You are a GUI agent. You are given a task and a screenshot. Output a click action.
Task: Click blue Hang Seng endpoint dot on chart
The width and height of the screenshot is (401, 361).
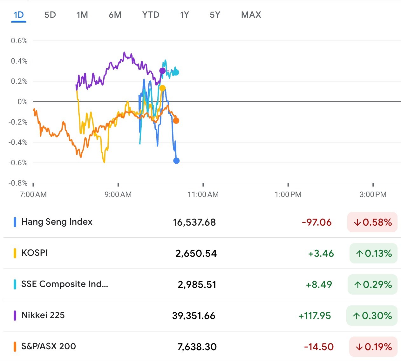[x=176, y=161]
